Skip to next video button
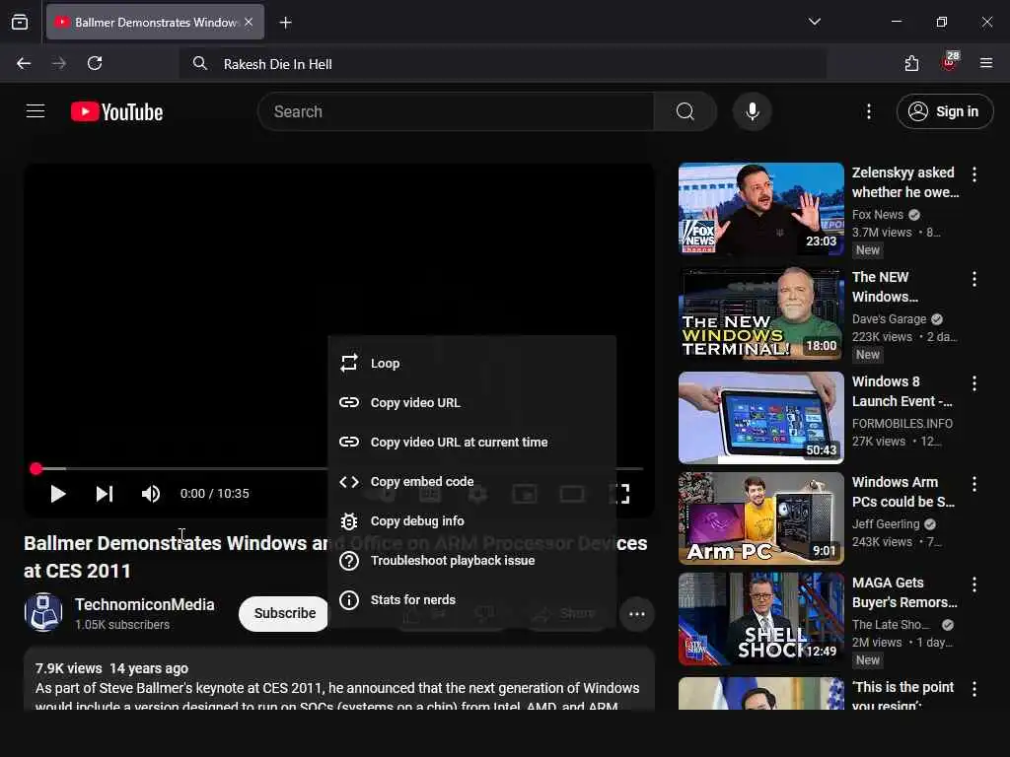Screen dimensions: 1010x757 point(105,494)
